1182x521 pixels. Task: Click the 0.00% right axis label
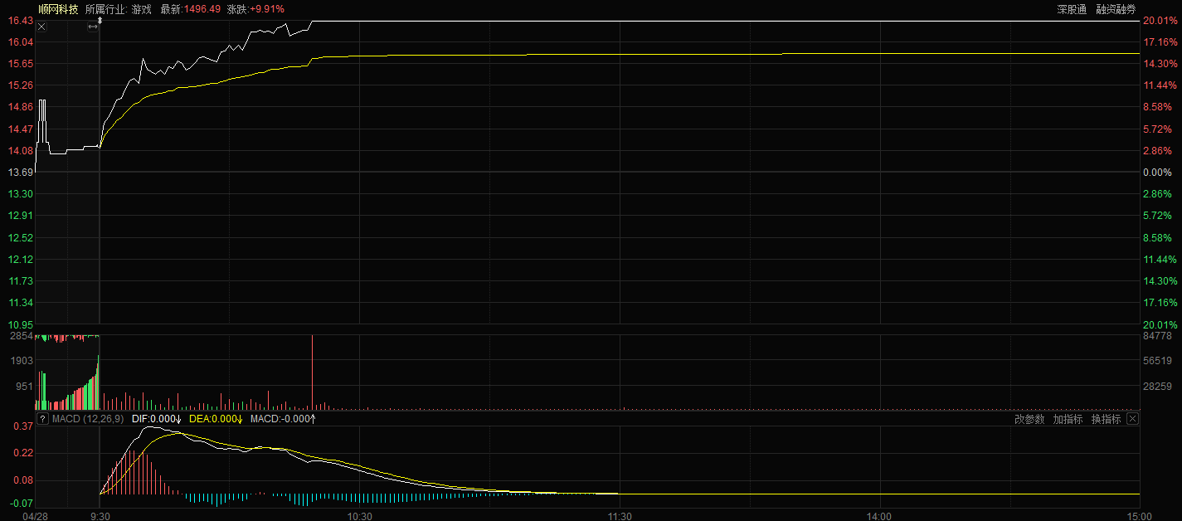click(1157, 172)
